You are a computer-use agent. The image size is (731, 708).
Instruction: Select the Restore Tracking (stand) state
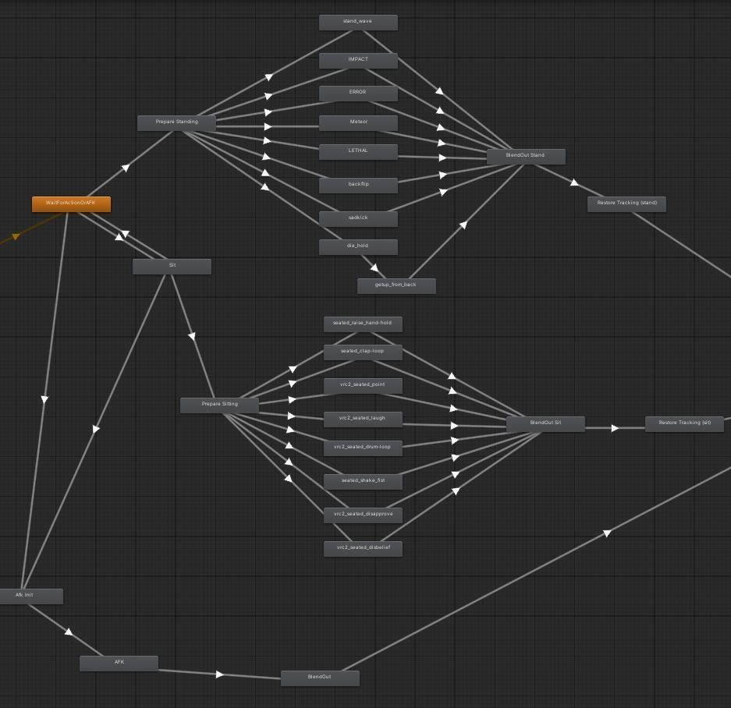pyautogui.click(x=626, y=203)
